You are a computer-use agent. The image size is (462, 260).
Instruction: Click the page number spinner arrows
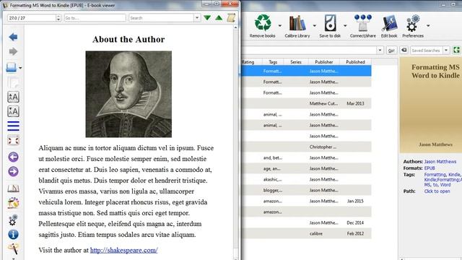coord(58,18)
